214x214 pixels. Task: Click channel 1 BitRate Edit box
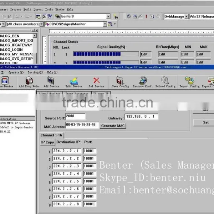pyautogui.click(x=168, y=54)
